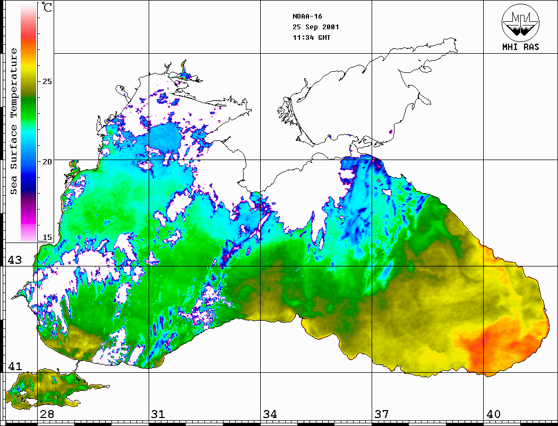Image resolution: width=558 pixels, height=426 pixels.
Task: Click the '11:34 GMT' time text
Action: [311, 37]
